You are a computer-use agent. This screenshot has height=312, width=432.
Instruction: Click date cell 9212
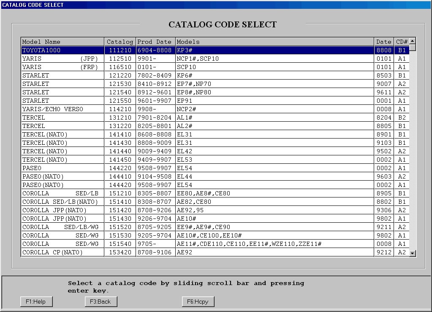point(384,252)
